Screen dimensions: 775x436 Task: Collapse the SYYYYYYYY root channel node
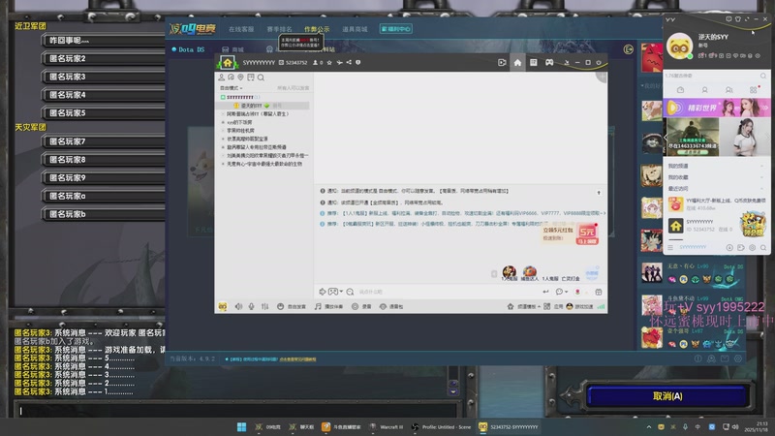[x=223, y=98]
